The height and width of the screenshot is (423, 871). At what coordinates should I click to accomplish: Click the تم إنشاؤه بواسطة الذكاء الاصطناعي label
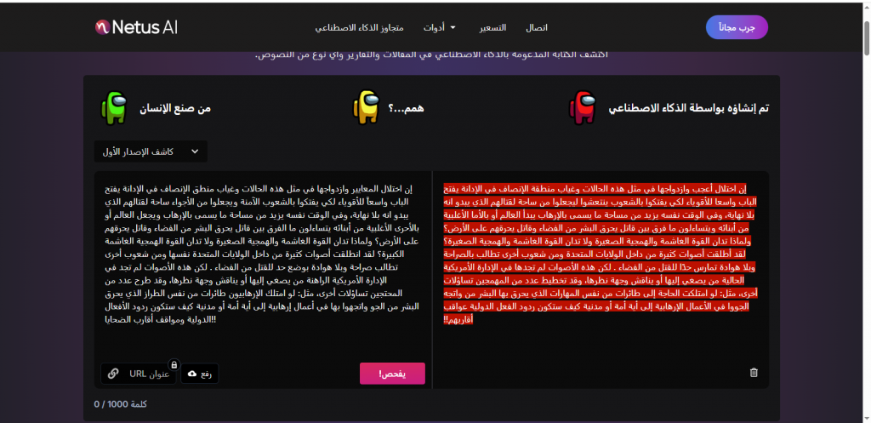[690, 109]
